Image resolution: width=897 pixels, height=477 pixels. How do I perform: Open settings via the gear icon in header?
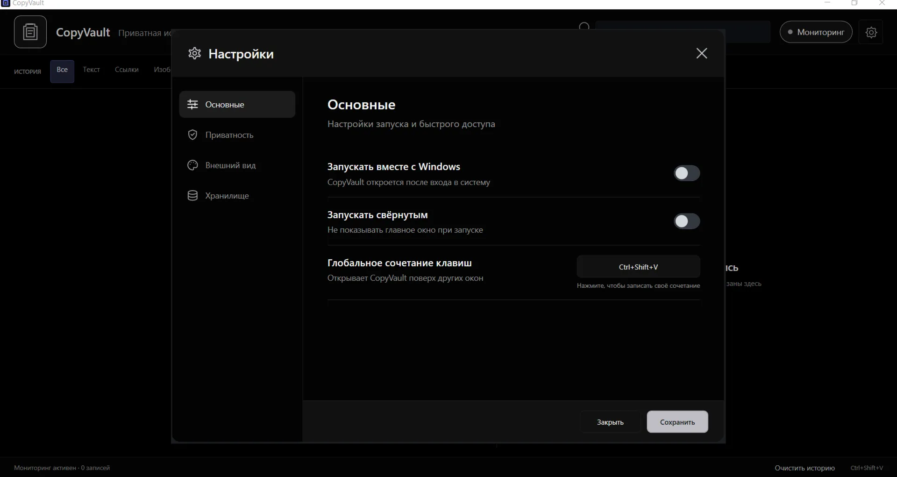click(871, 32)
